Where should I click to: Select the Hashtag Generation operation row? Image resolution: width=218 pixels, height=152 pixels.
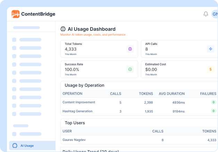tap(139, 111)
